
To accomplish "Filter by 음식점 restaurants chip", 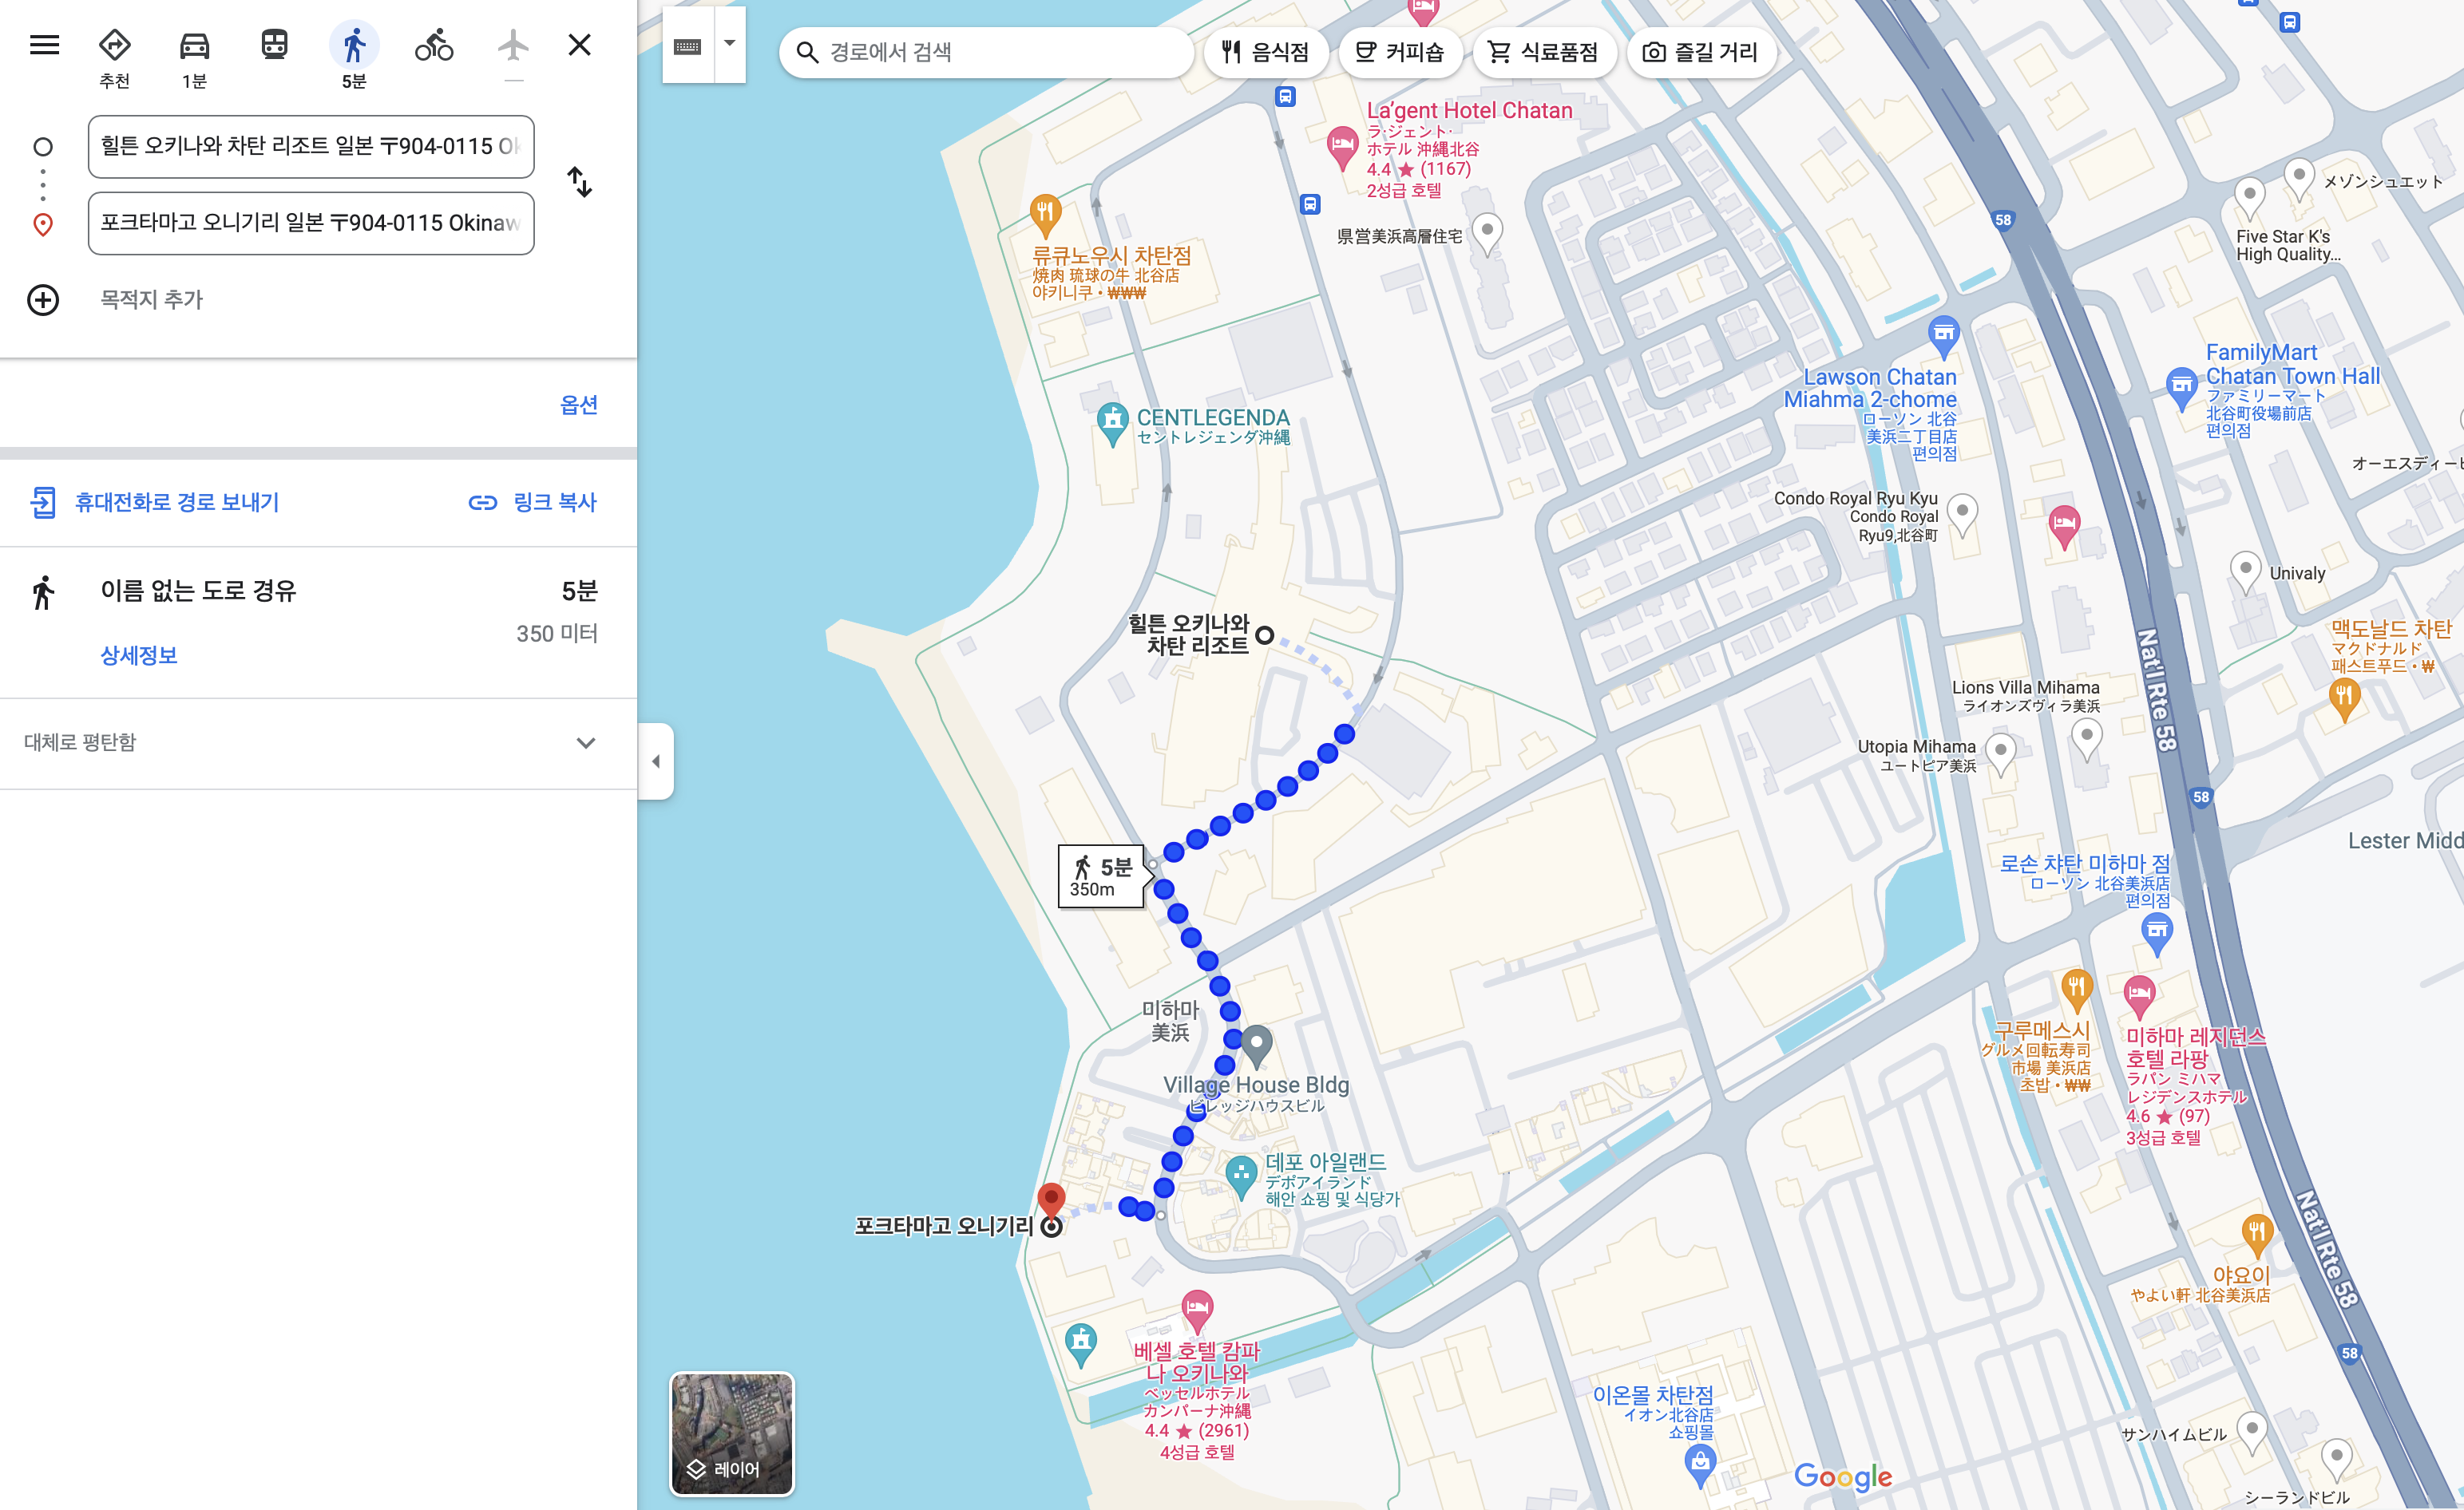I will (1265, 52).
